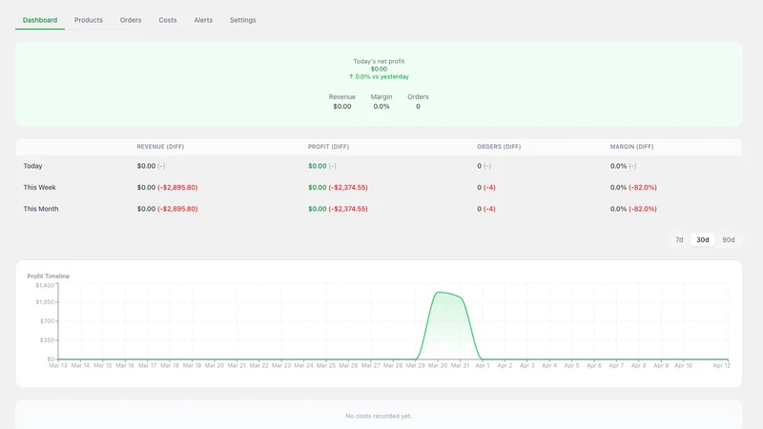Click the $700 y-axis label
This screenshot has height=429, width=763.
pyautogui.click(x=47, y=321)
